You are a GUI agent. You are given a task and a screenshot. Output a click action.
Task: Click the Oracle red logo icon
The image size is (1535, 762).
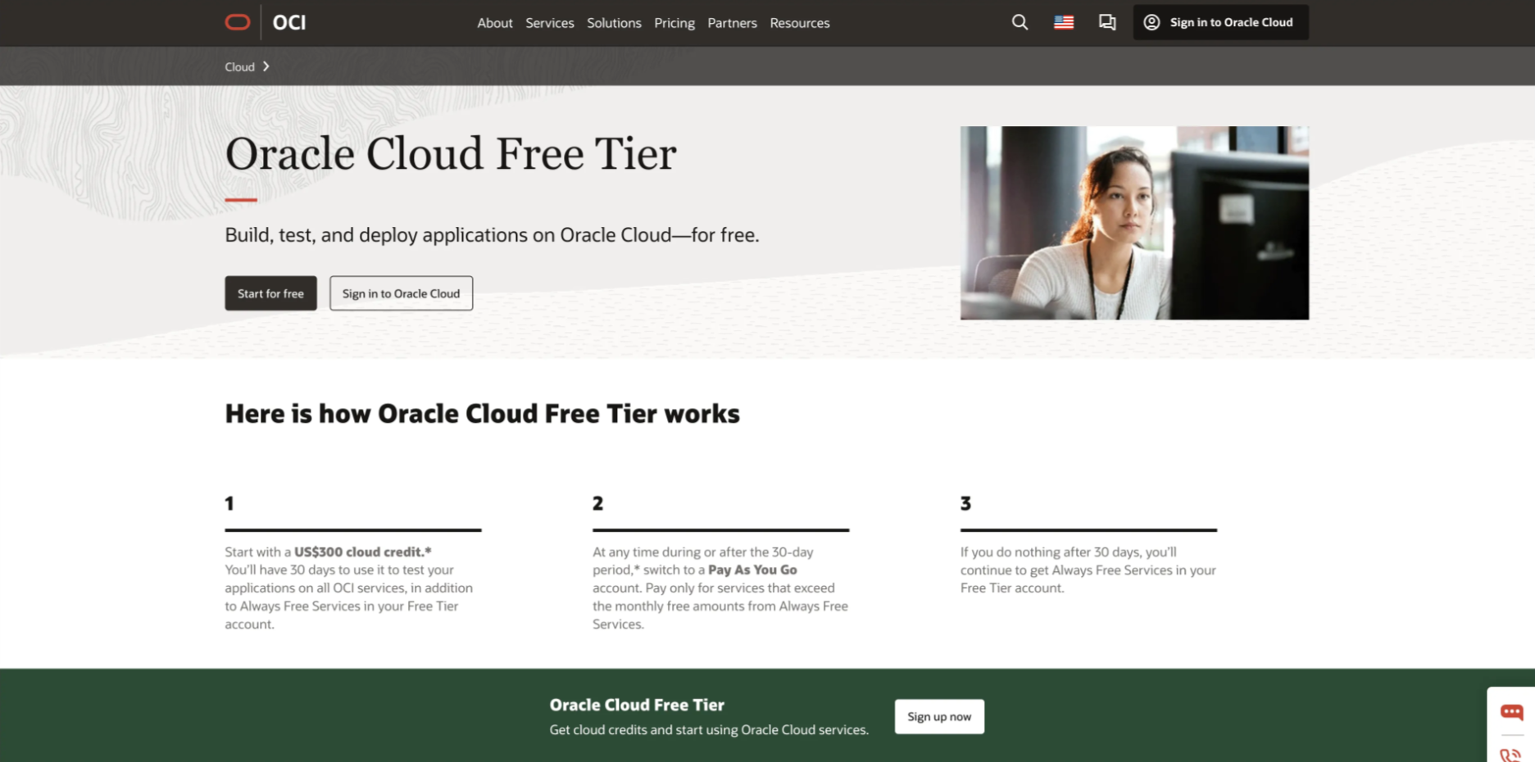coord(238,22)
